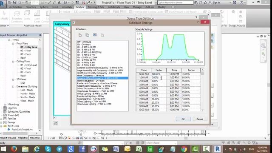Click the Open folder icon in Quick Access
The height and width of the screenshot is (153, 272).
coord(10,3)
